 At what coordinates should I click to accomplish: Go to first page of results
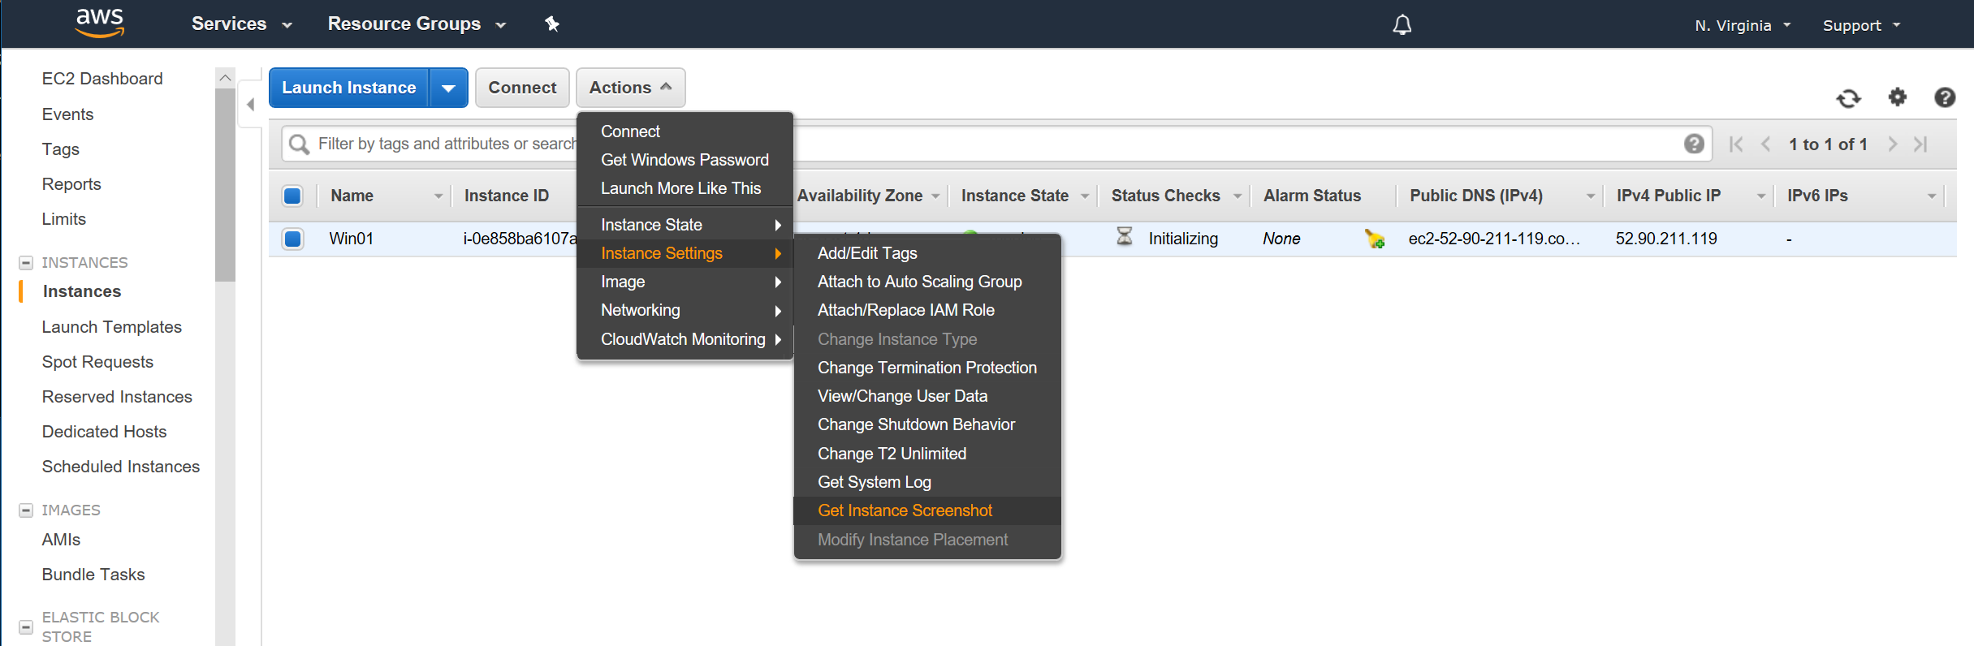point(1736,144)
